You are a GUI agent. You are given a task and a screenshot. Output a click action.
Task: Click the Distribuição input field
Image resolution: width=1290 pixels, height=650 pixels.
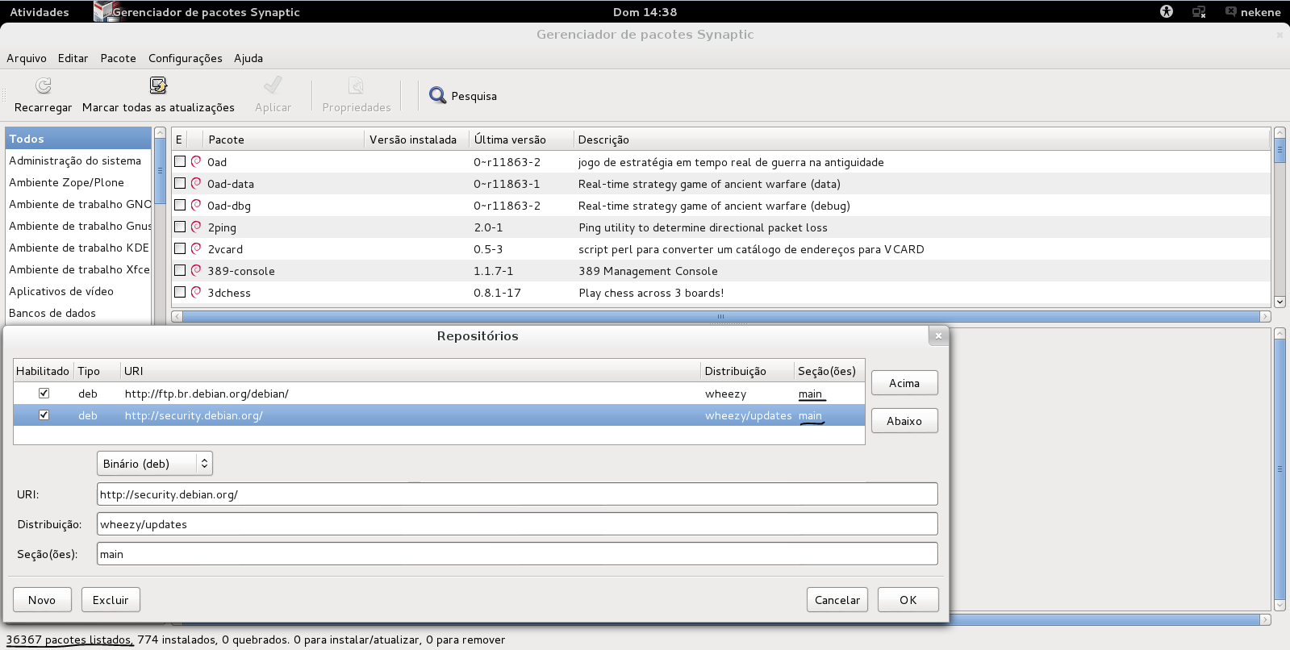click(x=517, y=524)
